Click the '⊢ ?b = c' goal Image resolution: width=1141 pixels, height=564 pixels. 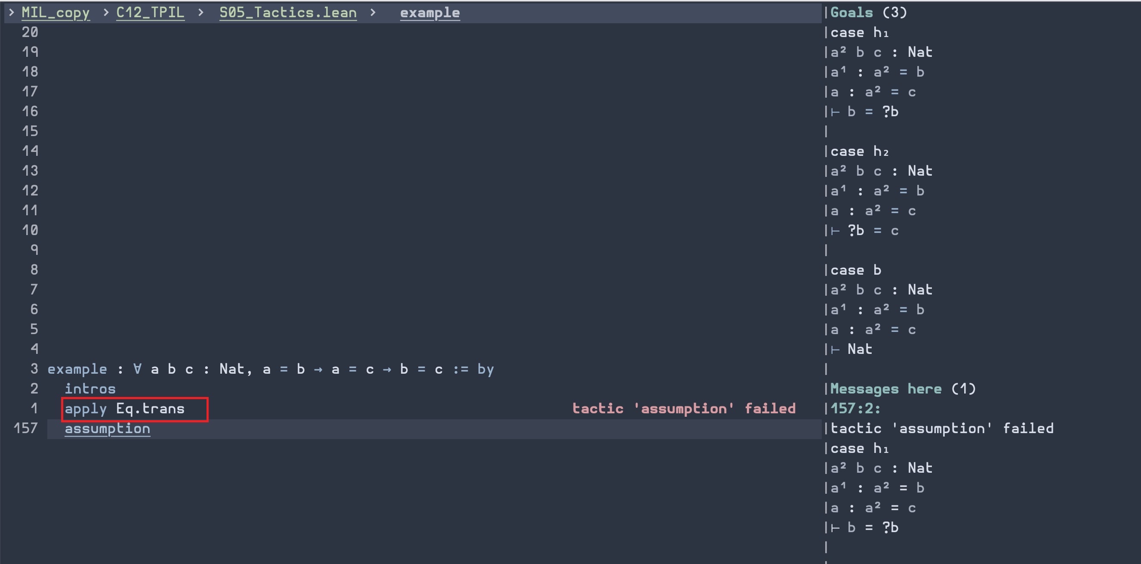click(x=864, y=231)
